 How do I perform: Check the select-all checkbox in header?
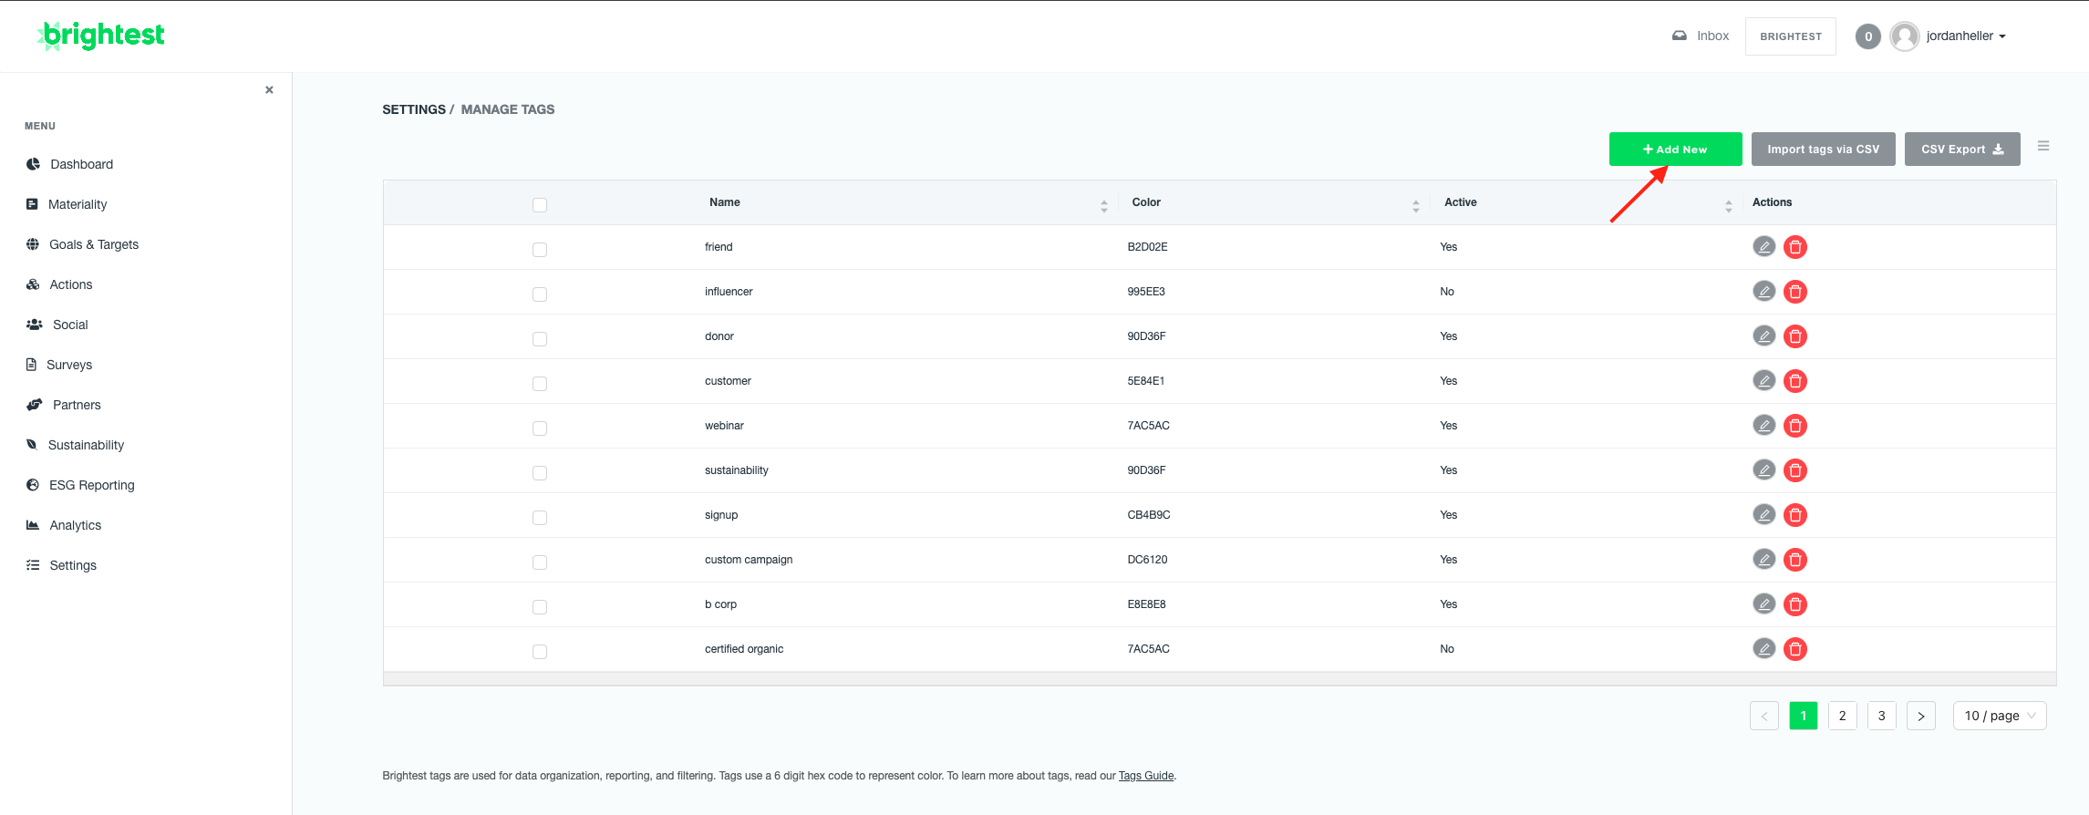point(540,205)
